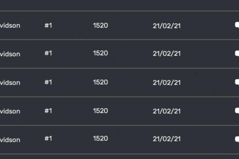Select the 'vidson' name in the fifth row
The image size is (239, 159).
(10, 140)
